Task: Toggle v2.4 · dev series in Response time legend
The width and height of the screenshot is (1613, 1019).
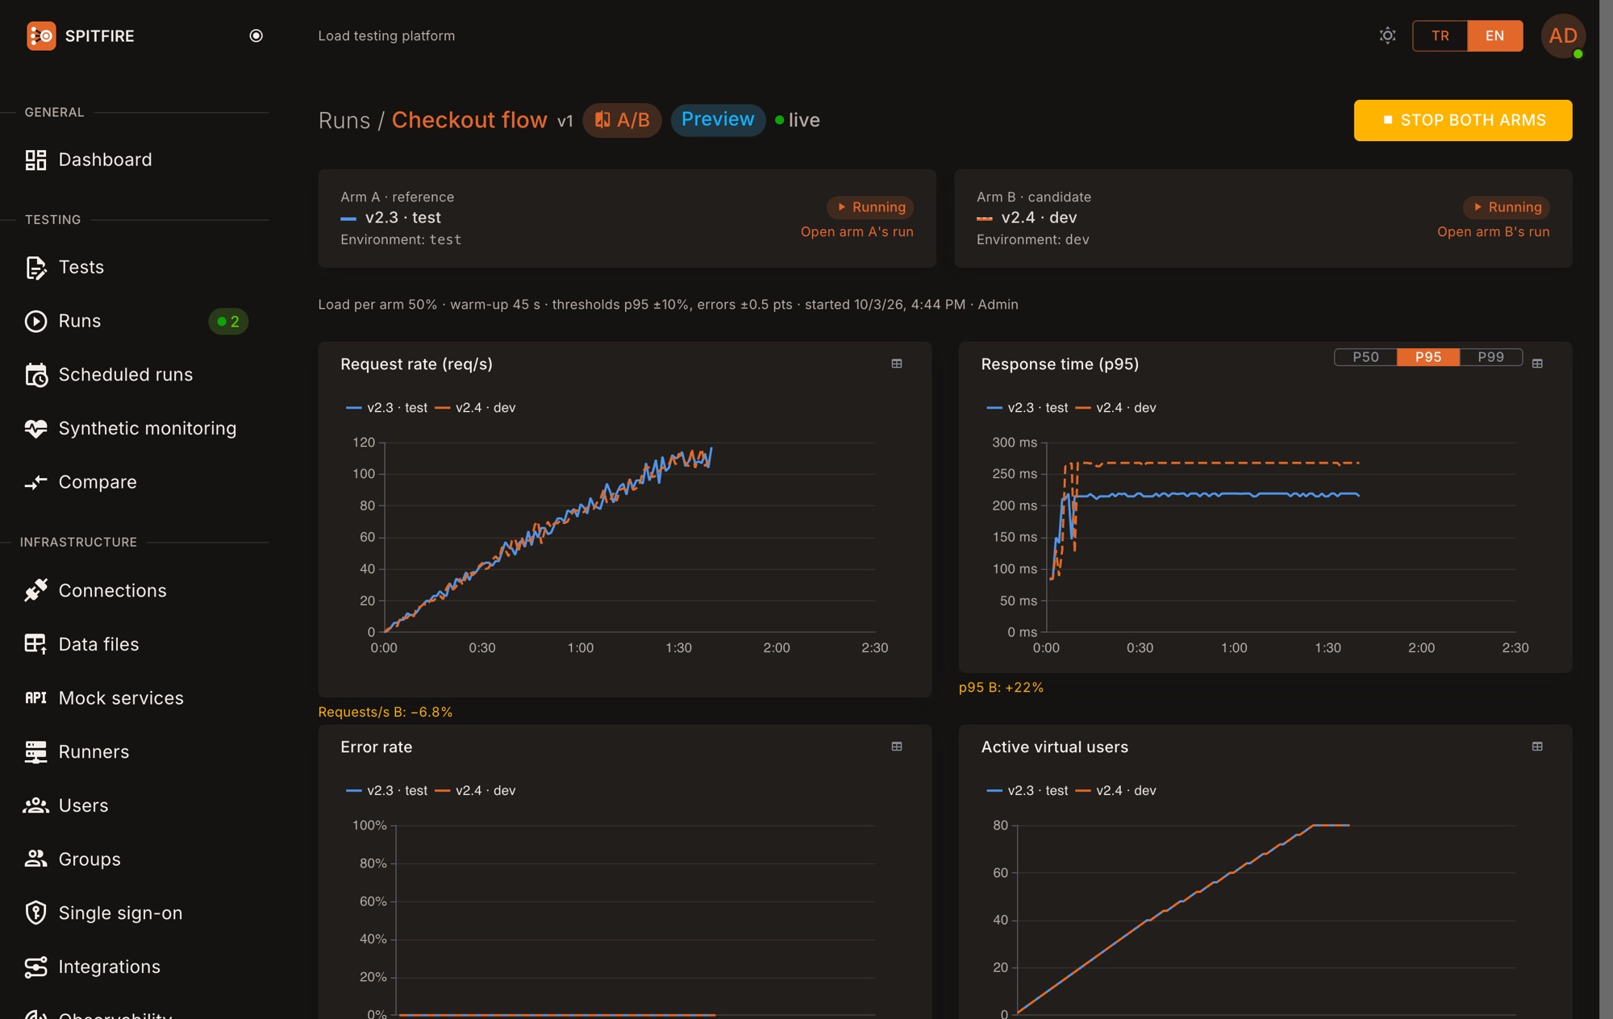Action: pyautogui.click(x=1116, y=408)
